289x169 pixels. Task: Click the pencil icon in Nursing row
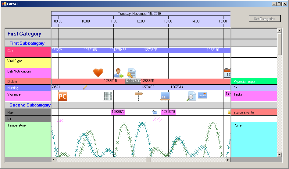pyautogui.click(x=85, y=87)
